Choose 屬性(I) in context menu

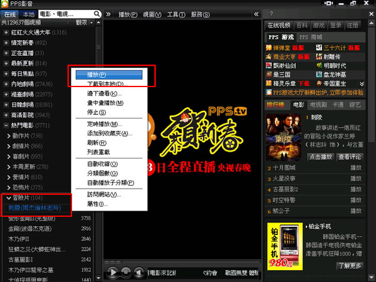point(109,204)
